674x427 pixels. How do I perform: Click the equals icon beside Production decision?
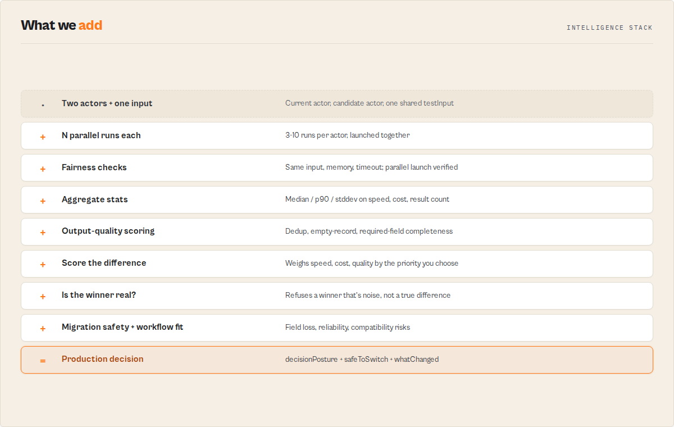tap(43, 361)
